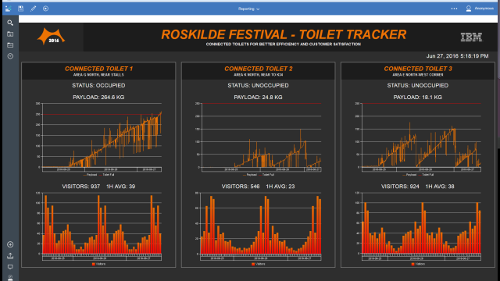The width and height of the screenshot is (500, 281).
Task: Click Toilet 2 payload line chart
Action: 258,139
